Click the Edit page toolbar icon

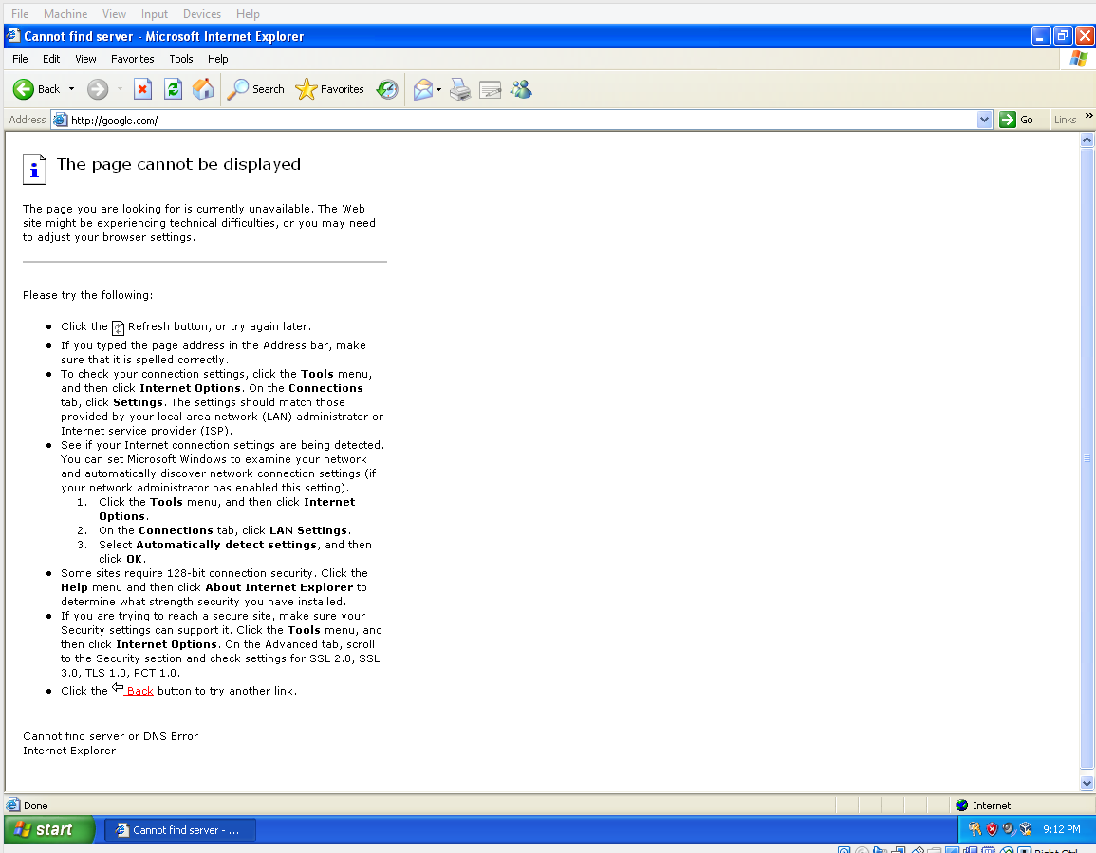pos(490,89)
